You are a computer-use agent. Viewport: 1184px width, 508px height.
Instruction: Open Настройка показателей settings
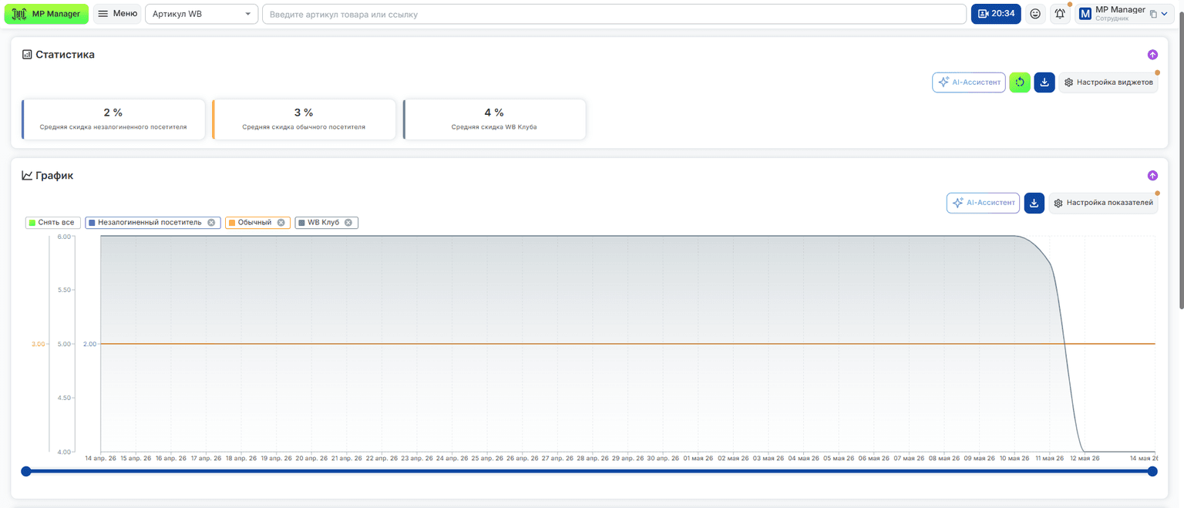(1103, 203)
